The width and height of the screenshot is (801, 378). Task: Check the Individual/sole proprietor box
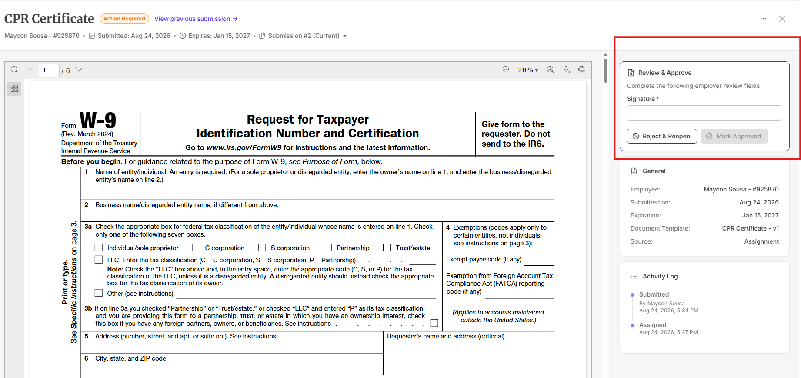click(x=99, y=248)
